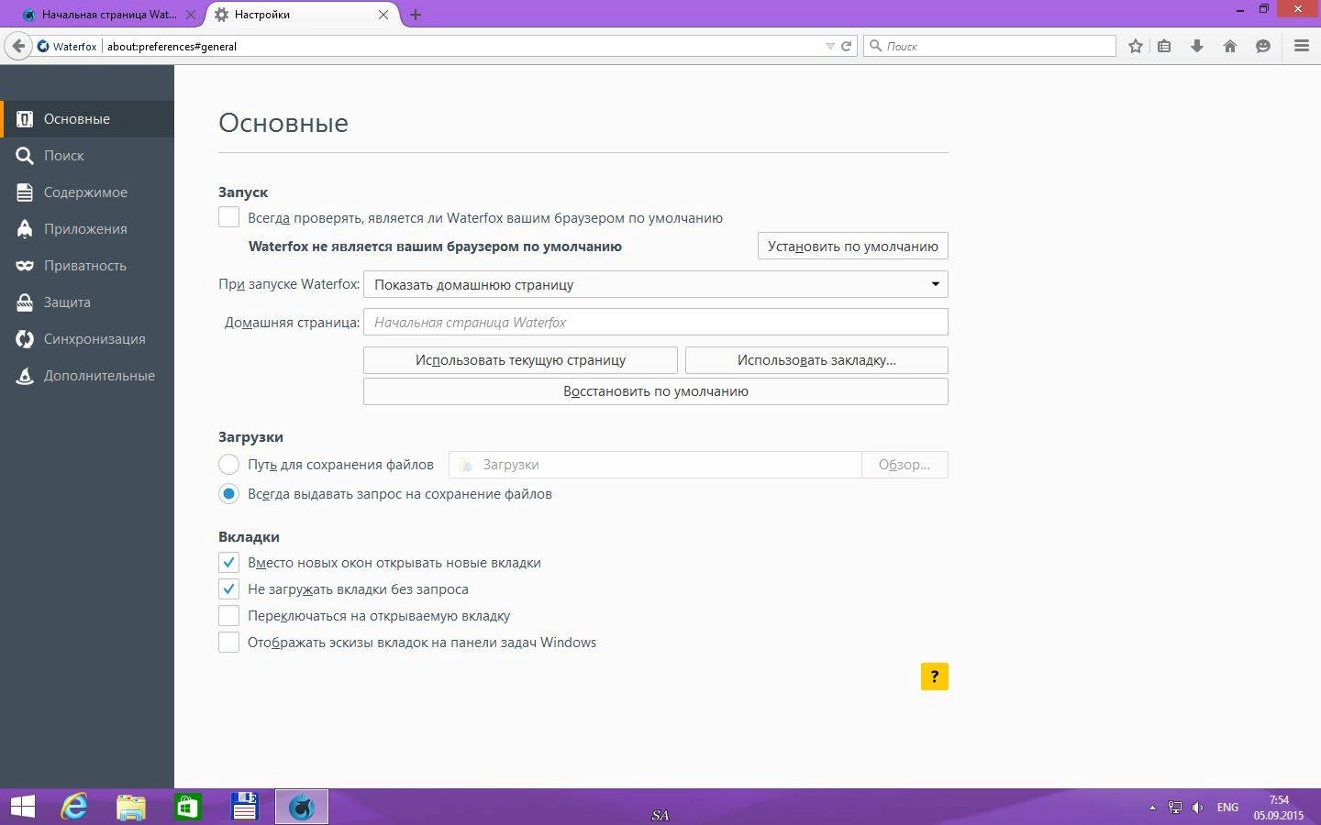The image size is (1321, 825).
Task: Click Использовать закладку... button
Action: point(816,360)
